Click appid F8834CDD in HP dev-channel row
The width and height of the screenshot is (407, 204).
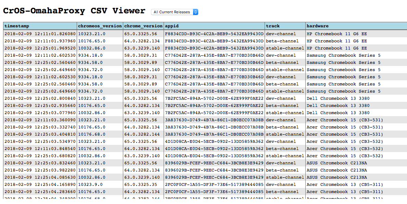214,34
